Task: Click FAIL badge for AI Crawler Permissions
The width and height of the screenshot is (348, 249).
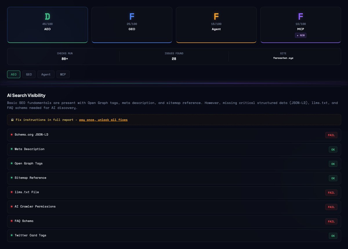Action: tap(331, 207)
